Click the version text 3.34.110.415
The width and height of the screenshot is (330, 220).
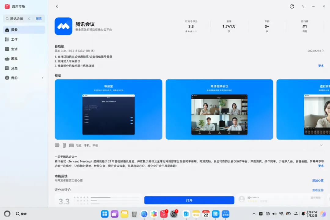coord(75,51)
